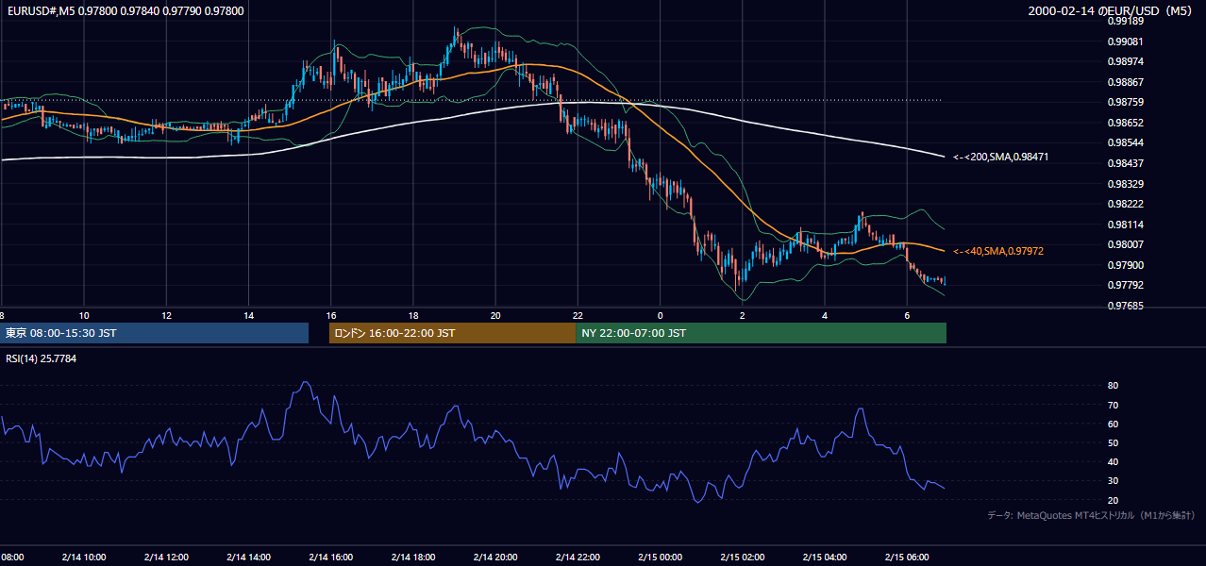
Task: Click the NY 22:00-07:00 JST session bar
Action: [761, 333]
